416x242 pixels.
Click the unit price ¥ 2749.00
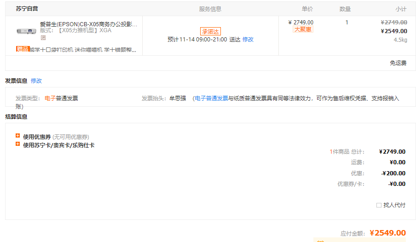301,22
